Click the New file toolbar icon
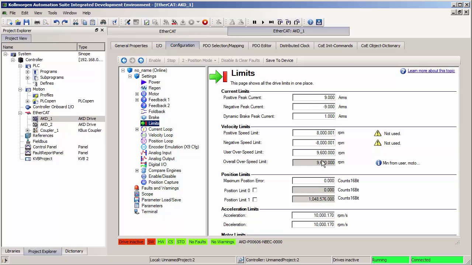This screenshot has height=265, width=472. (10, 22)
